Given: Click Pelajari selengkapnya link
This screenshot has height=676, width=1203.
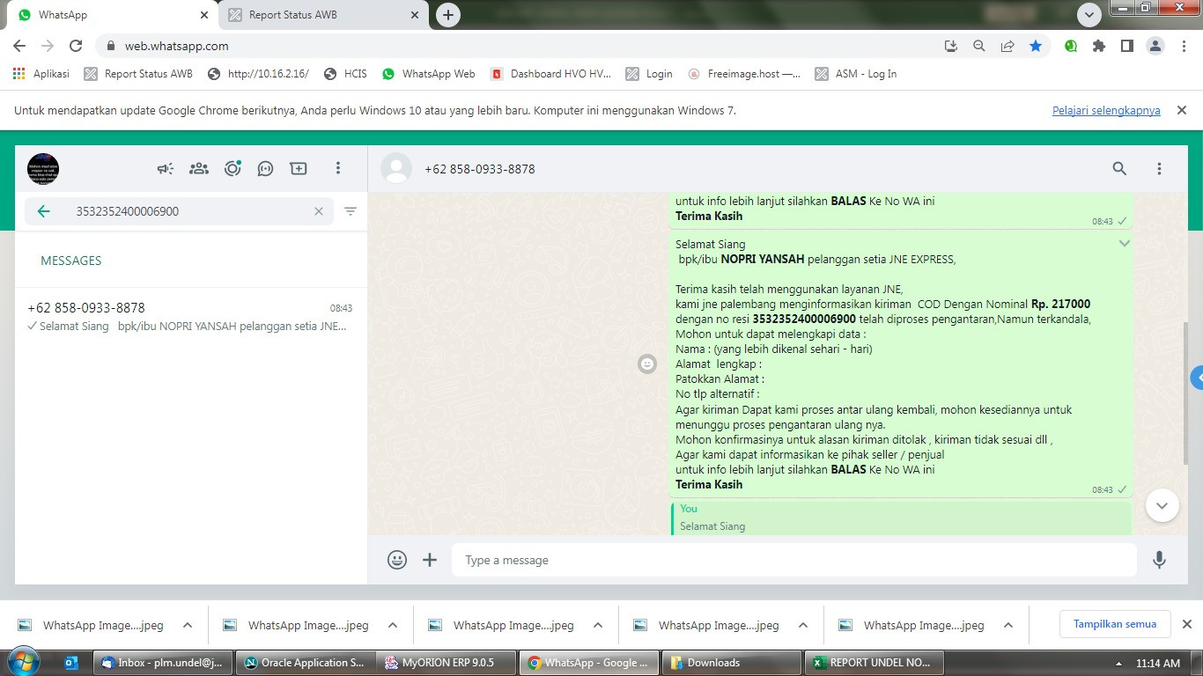Looking at the screenshot, I should [x=1106, y=110].
